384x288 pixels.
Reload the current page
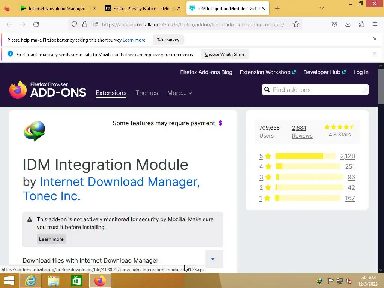(36, 24)
